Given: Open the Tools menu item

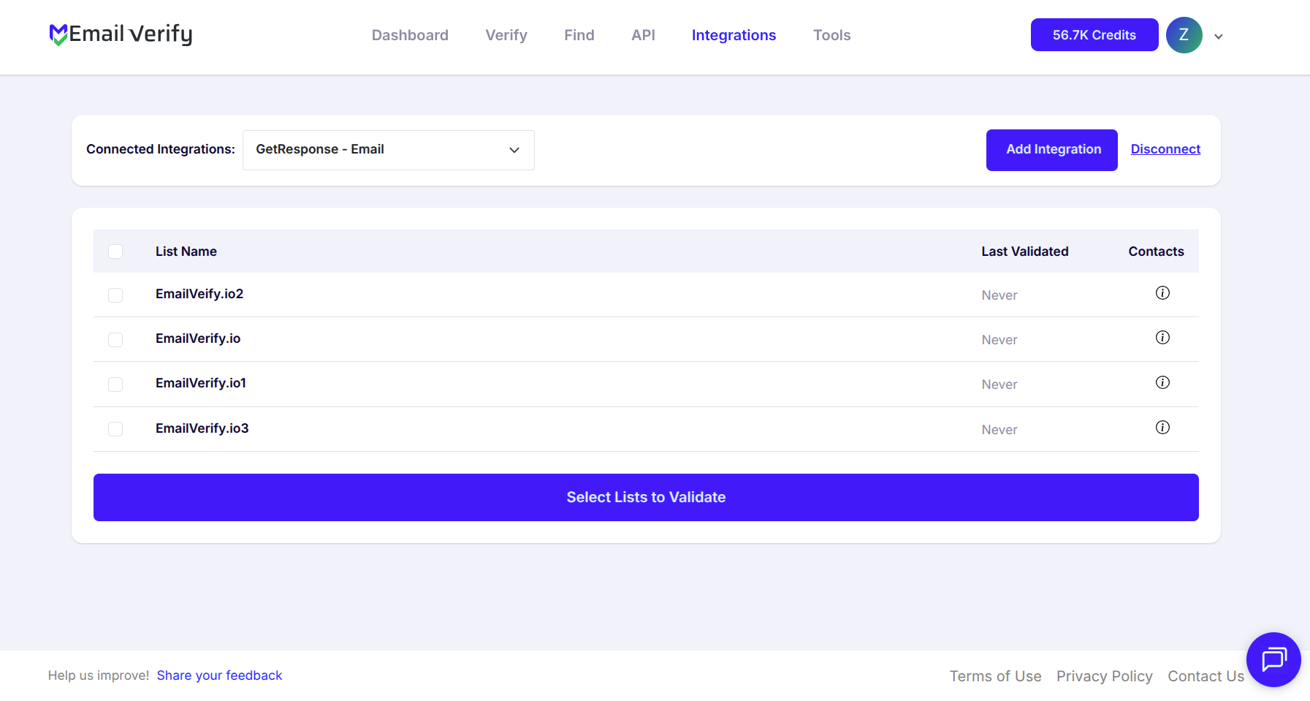Looking at the screenshot, I should 831,35.
